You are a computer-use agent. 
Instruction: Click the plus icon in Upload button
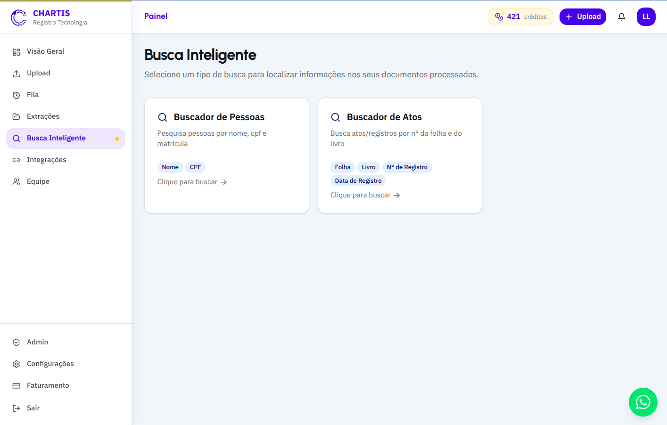pos(569,17)
